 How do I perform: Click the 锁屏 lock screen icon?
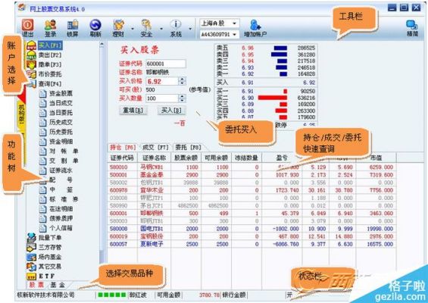(73, 28)
